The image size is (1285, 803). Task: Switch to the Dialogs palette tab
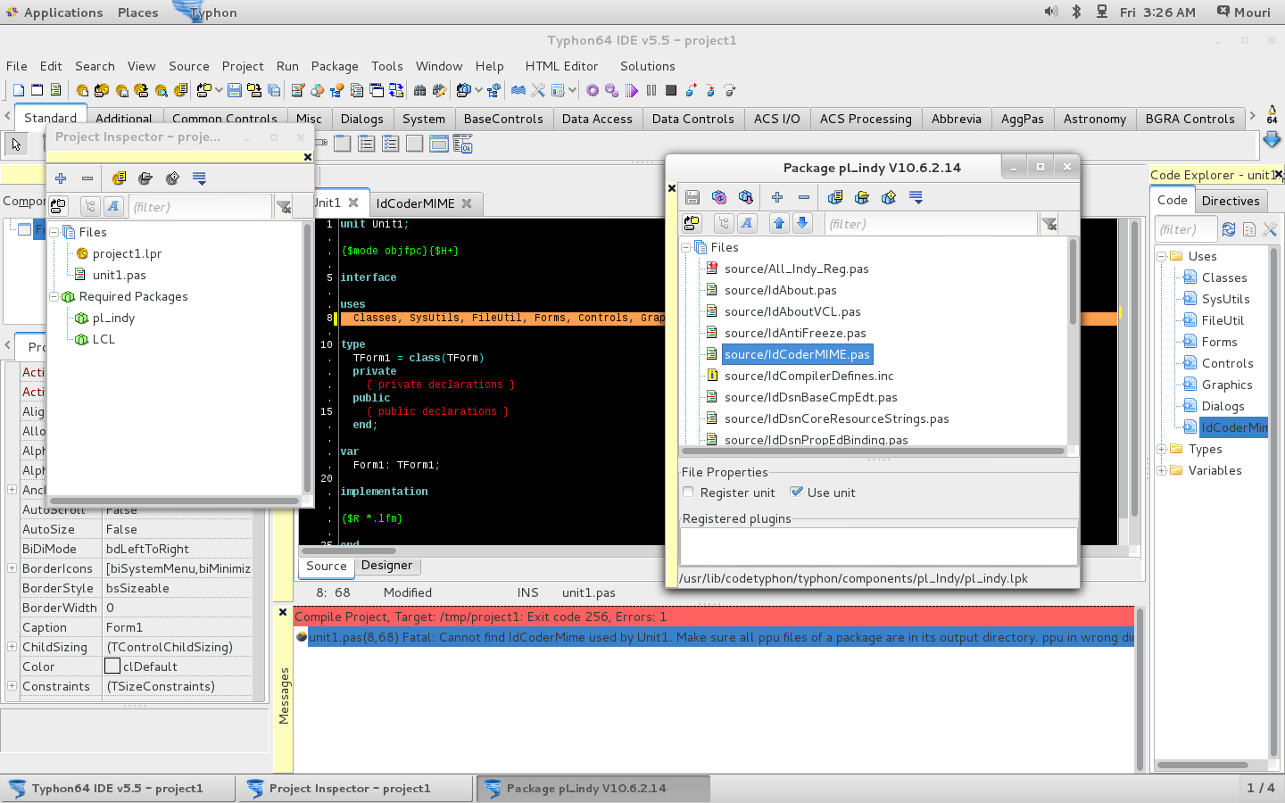click(361, 119)
